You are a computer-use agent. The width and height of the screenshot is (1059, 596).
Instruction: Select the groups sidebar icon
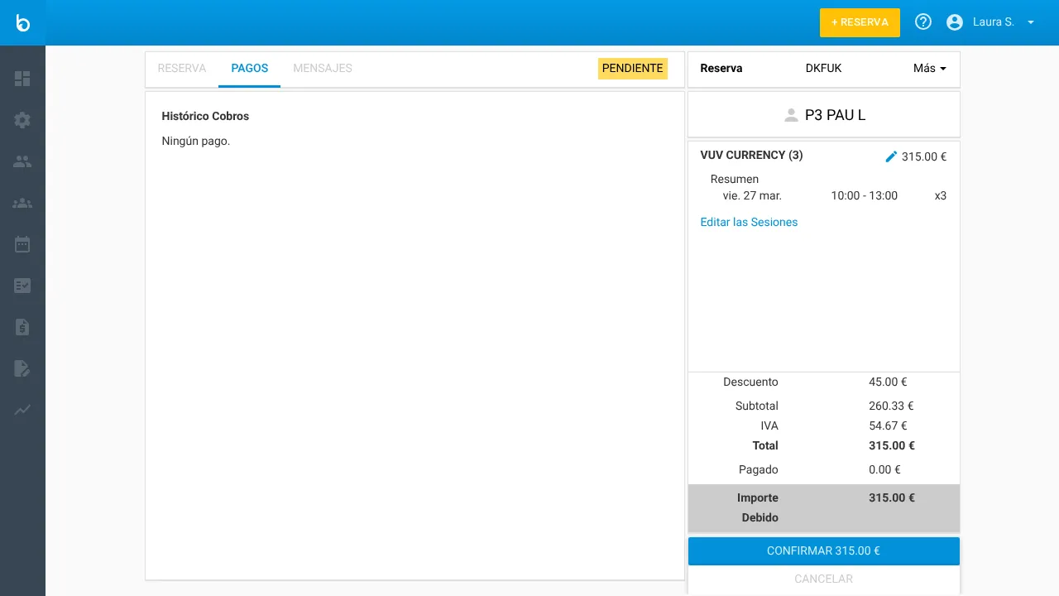click(x=23, y=203)
